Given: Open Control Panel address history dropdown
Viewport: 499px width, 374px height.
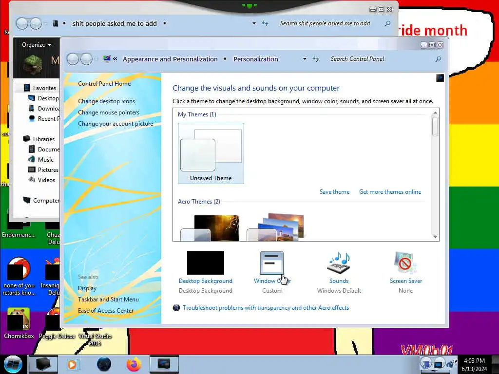Looking at the screenshot, I should pos(305,59).
